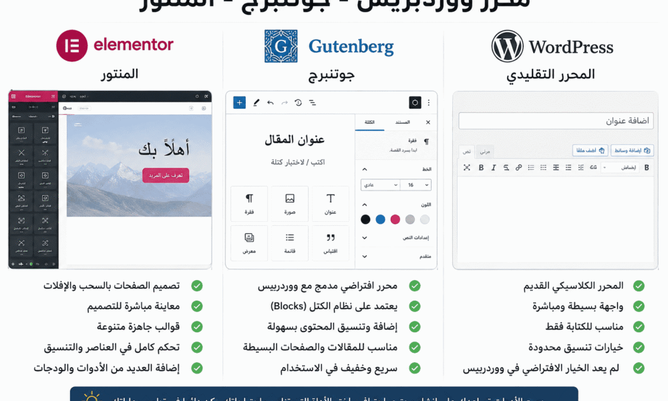
Task: Pick the blue color swatch
Action: click(x=381, y=219)
